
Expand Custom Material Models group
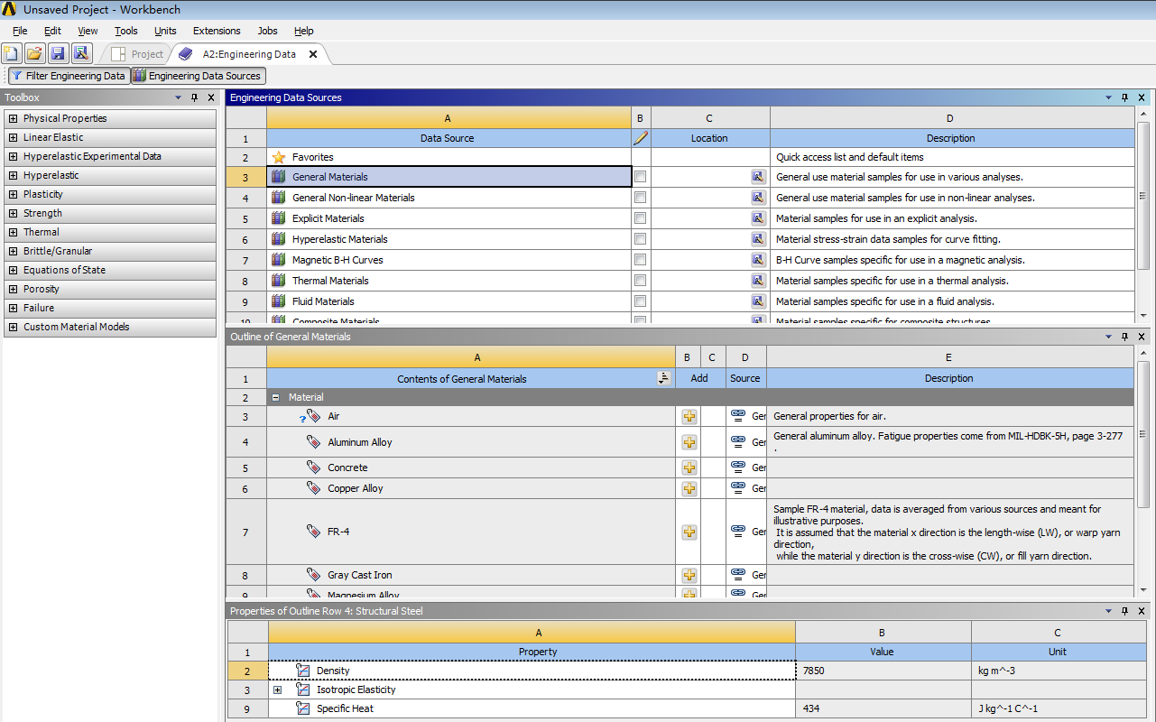click(x=13, y=327)
